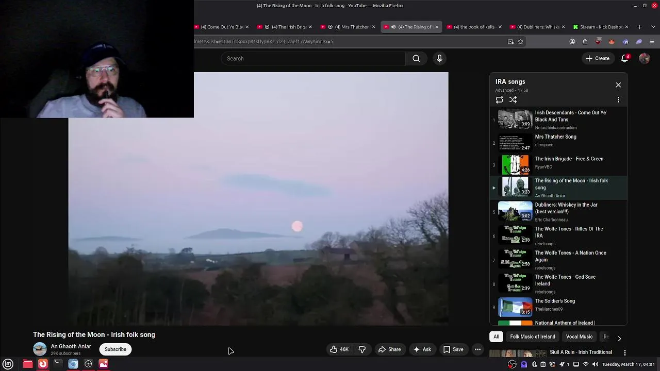Toggle shuffle for IRA songs playlist

[x=513, y=99]
